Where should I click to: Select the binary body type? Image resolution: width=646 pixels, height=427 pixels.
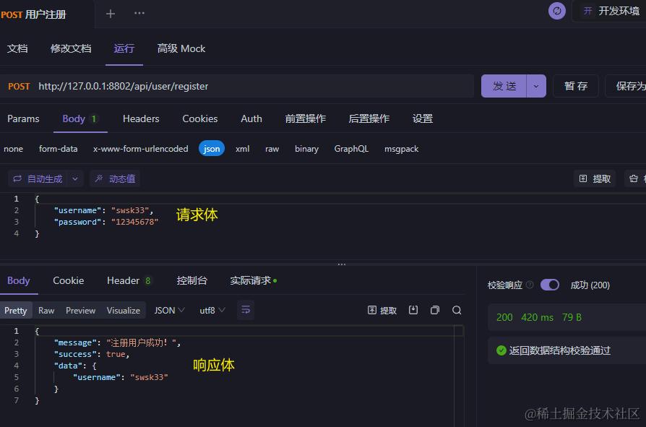(306, 149)
